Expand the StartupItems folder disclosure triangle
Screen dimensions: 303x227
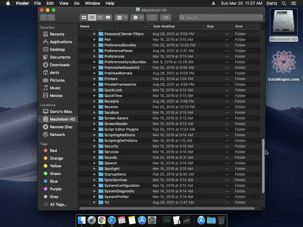[x=94, y=174]
